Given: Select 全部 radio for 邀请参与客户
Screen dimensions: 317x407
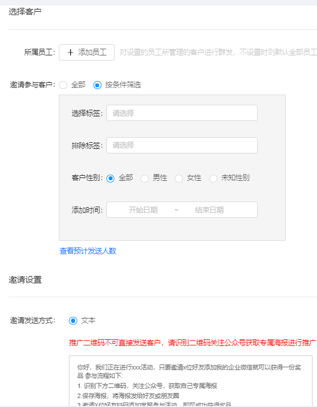Looking at the screenshot, I should coord(63,85).
